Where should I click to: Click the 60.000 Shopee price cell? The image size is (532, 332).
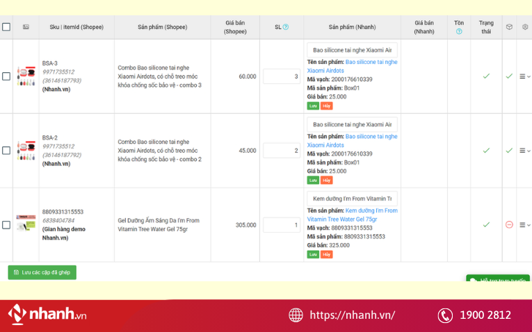point(248,76)
